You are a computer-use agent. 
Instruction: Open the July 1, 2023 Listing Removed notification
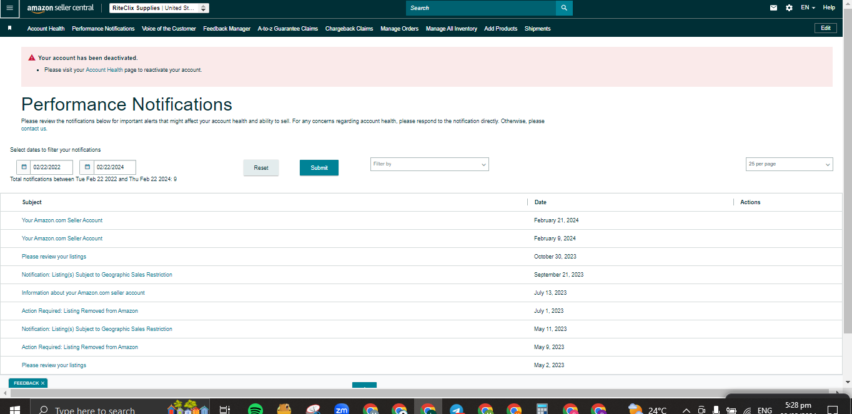(80, 311)
